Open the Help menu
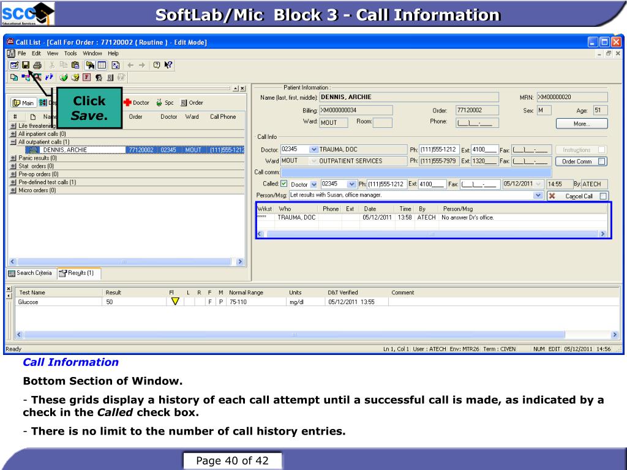The width and height of the screenshot is (627, 470). tap(113, 53)
